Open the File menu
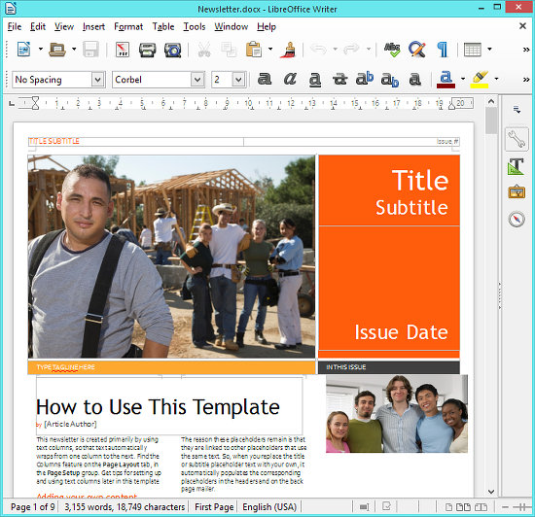This screenshot has height=517, width=535. click(15, 26)
